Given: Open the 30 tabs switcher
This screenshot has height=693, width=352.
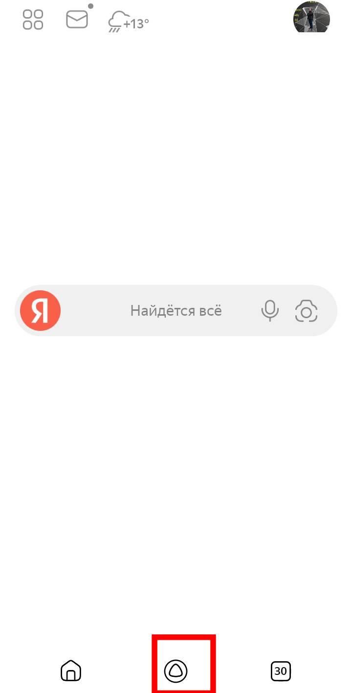Looking at the screenshot, I should [x=281, y=671].
